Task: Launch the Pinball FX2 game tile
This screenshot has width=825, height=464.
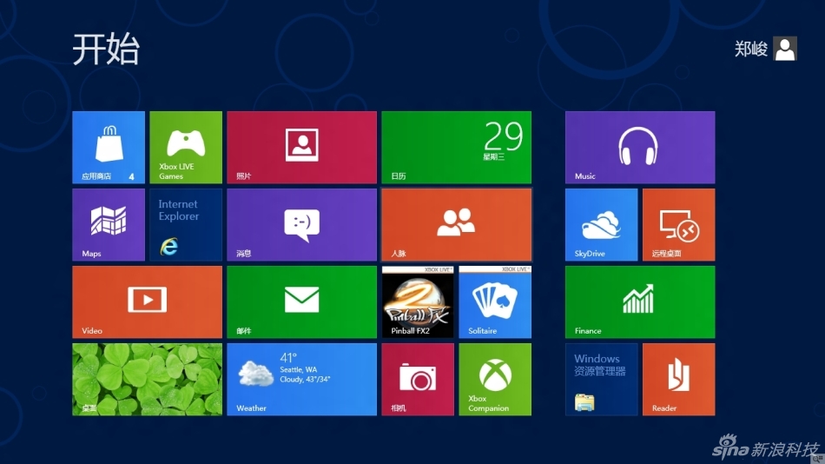Action: pyautogui.click(x=418, y=302)
